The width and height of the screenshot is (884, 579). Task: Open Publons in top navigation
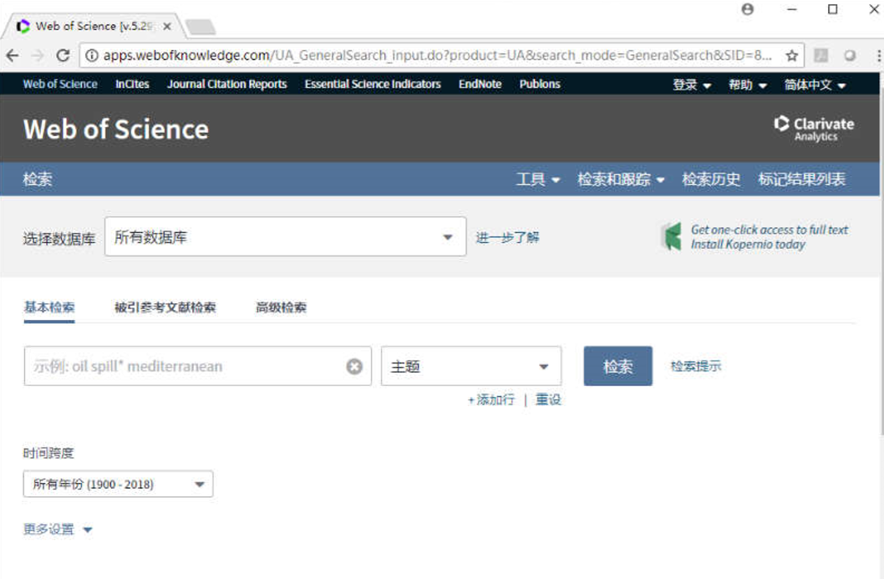pyautogui.click(x=540, y=84)
